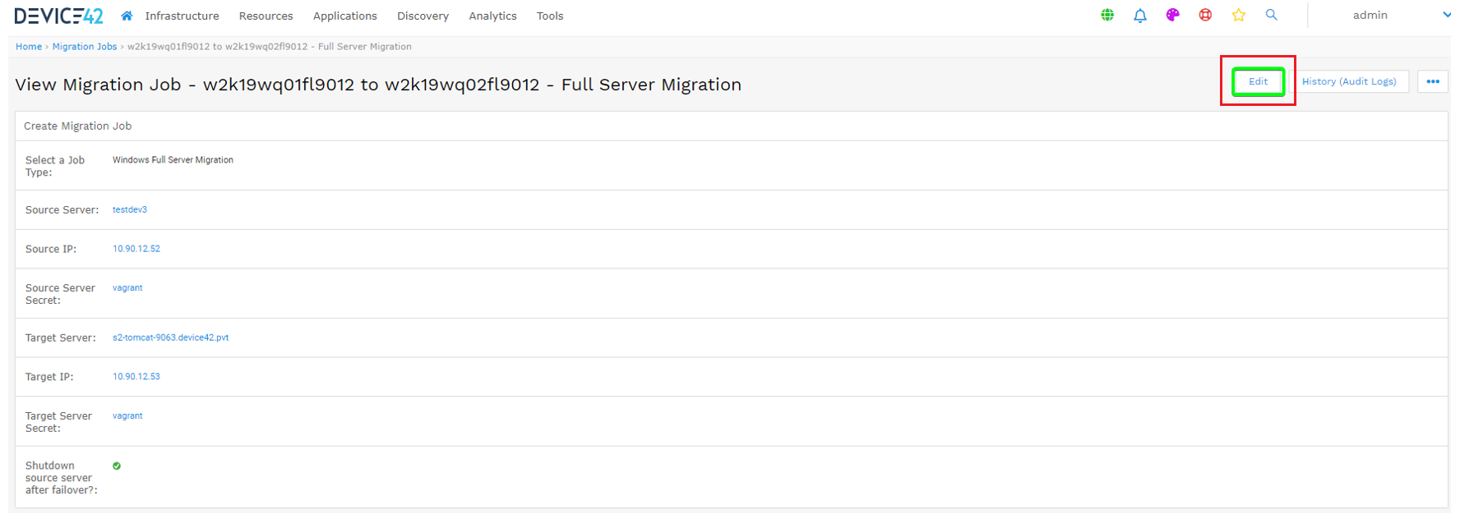Screen dimensions: 1460x514
Task: Click the red lifebuoy help icon
Action: pyautogui.click(x=1205, y=15)
